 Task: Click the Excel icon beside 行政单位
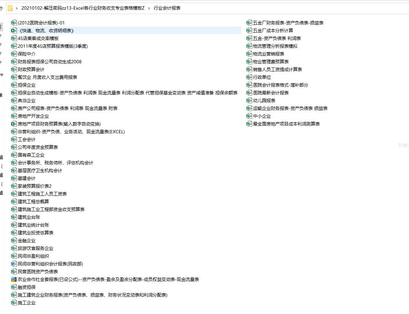249,77
